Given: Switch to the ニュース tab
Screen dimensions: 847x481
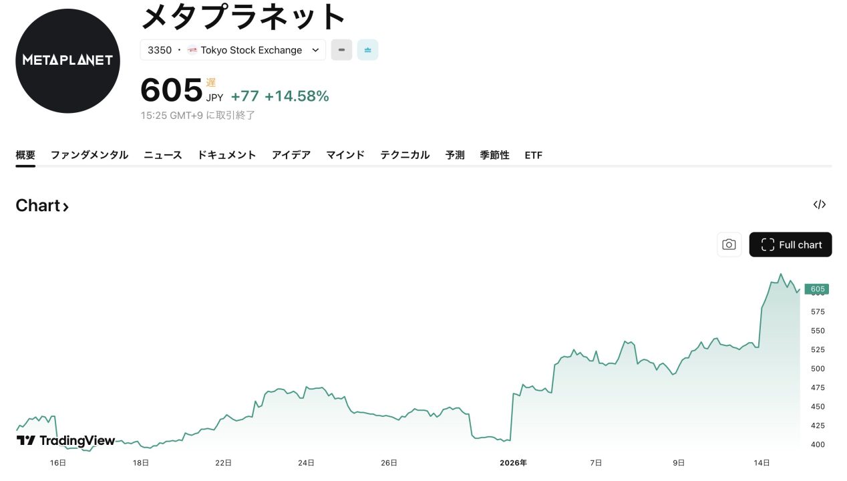Looking at the screenshot, I should tap(163, 155).
